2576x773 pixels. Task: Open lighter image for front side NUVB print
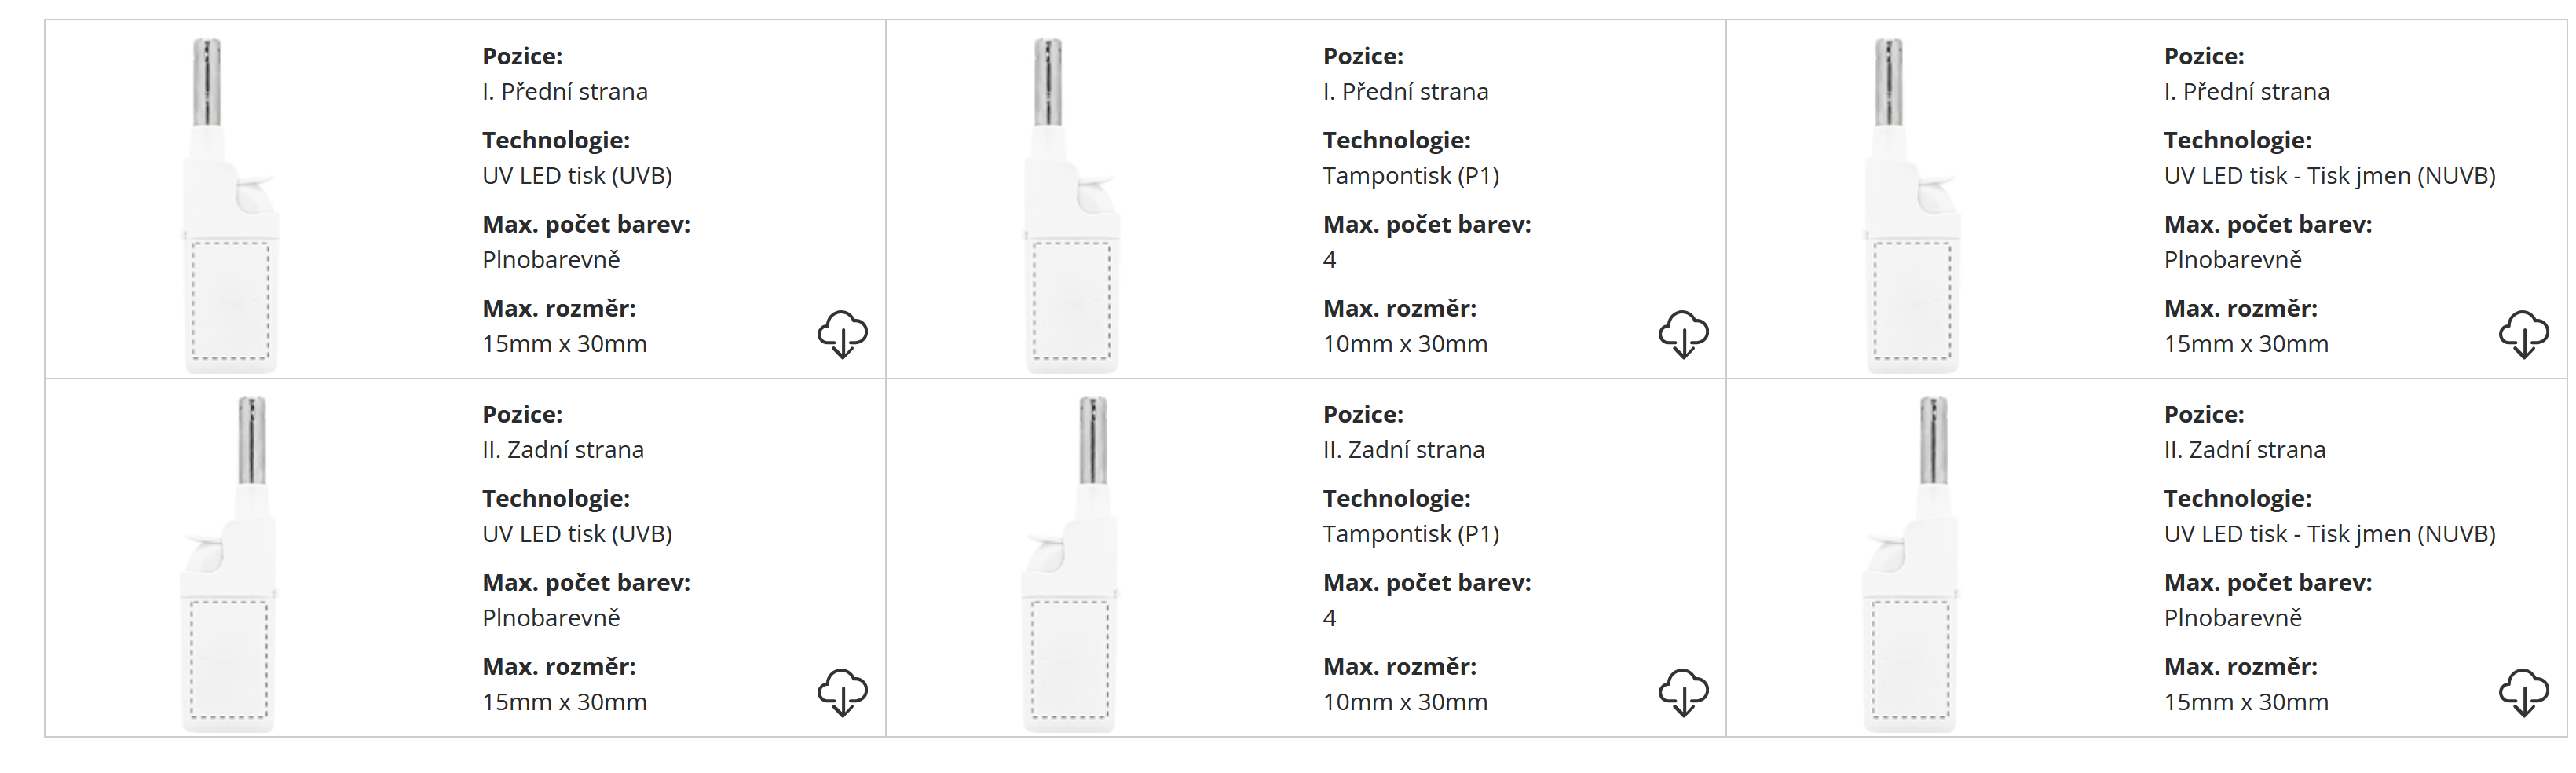click(1911, 205)
